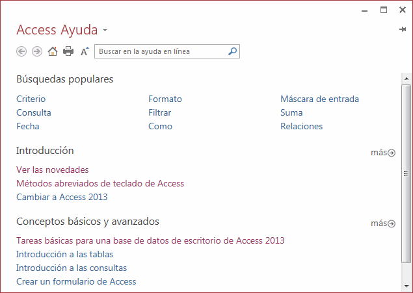This screenshot has height=293, width=413.
Task: Click the vertical scrollbar down arrow
Action: 406,286
